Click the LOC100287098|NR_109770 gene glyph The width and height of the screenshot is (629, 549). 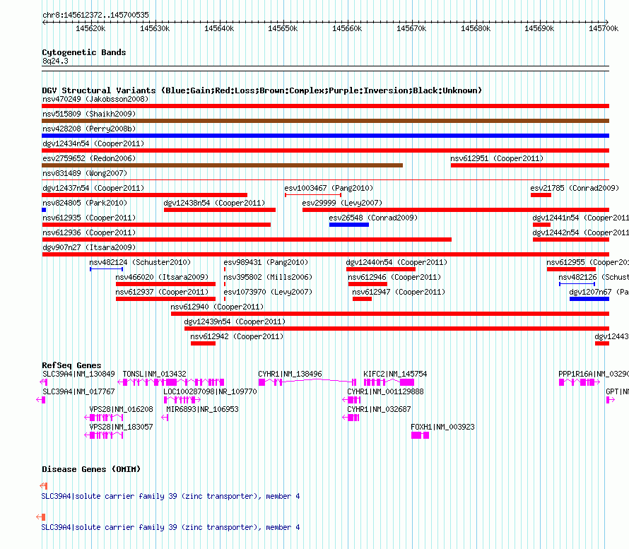pos(182,400)
